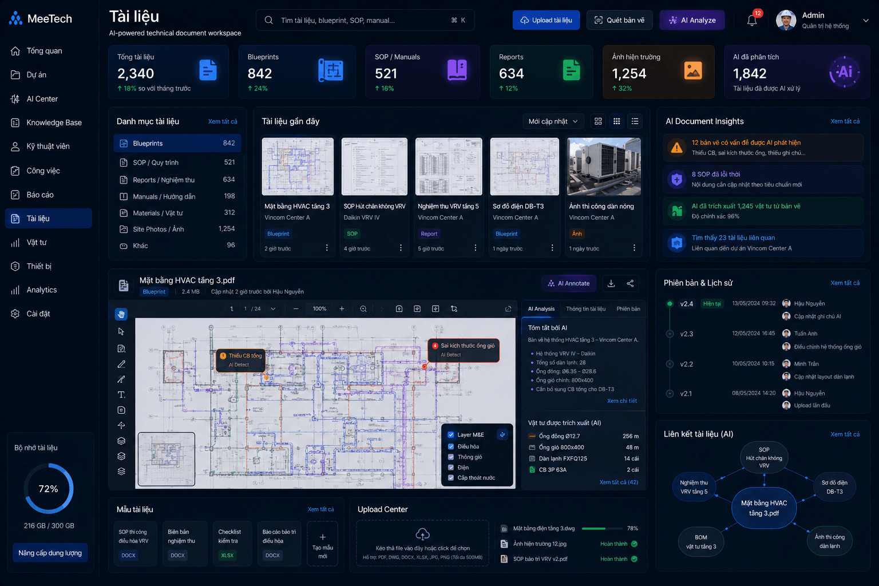The image size is (879, 586).
Task: Toggle the Cấp thoát nước layer checkbox
Action: tap(451, 478)
